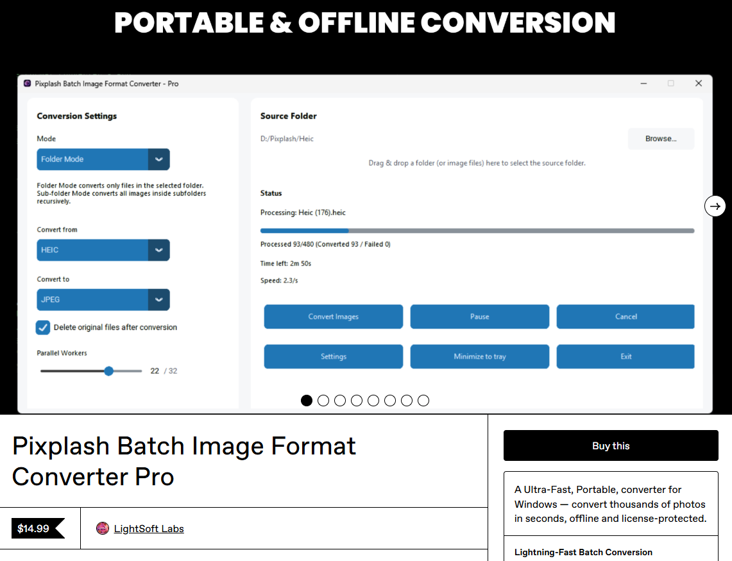Image resolution: width=732 pixels, height=561 pixels.
Task: Open the Mode dropdown arrow
Action: click(158, 159)
